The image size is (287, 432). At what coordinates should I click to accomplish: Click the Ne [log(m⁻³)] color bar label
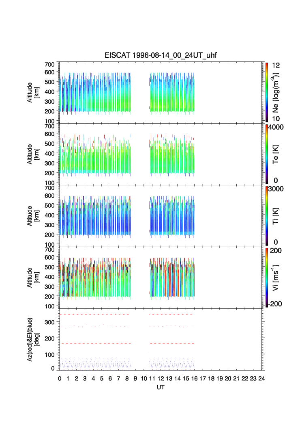click(276, 93)
